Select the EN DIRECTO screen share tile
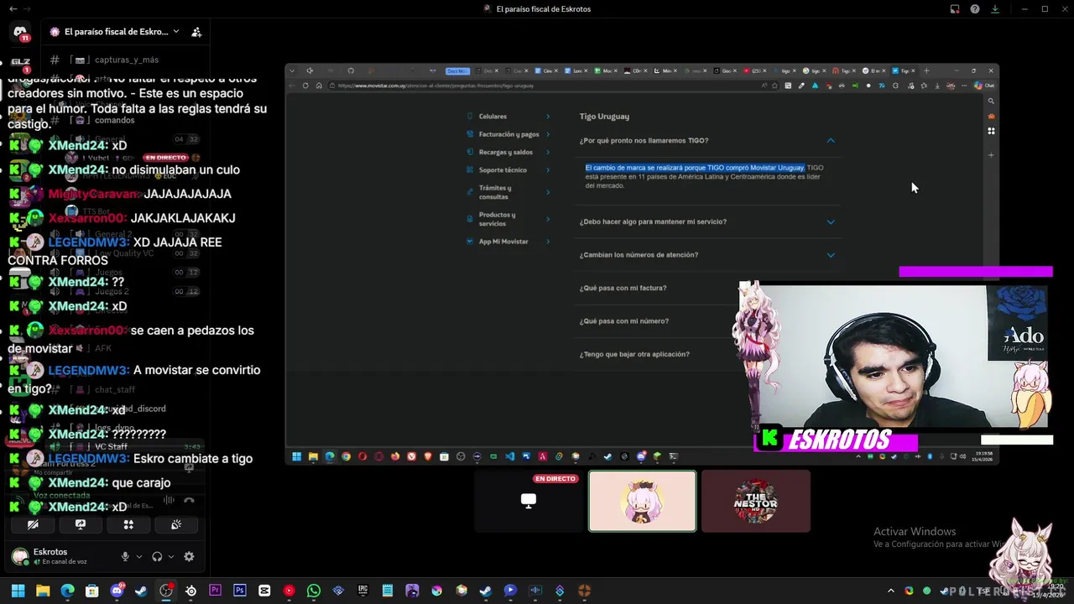The width and height of the screenshot is (1074, 604). coord(529,501)
